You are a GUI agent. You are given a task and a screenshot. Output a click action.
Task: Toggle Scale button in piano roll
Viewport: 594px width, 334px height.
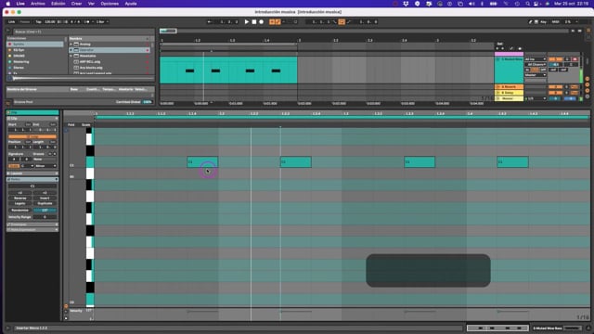[86, 124]
